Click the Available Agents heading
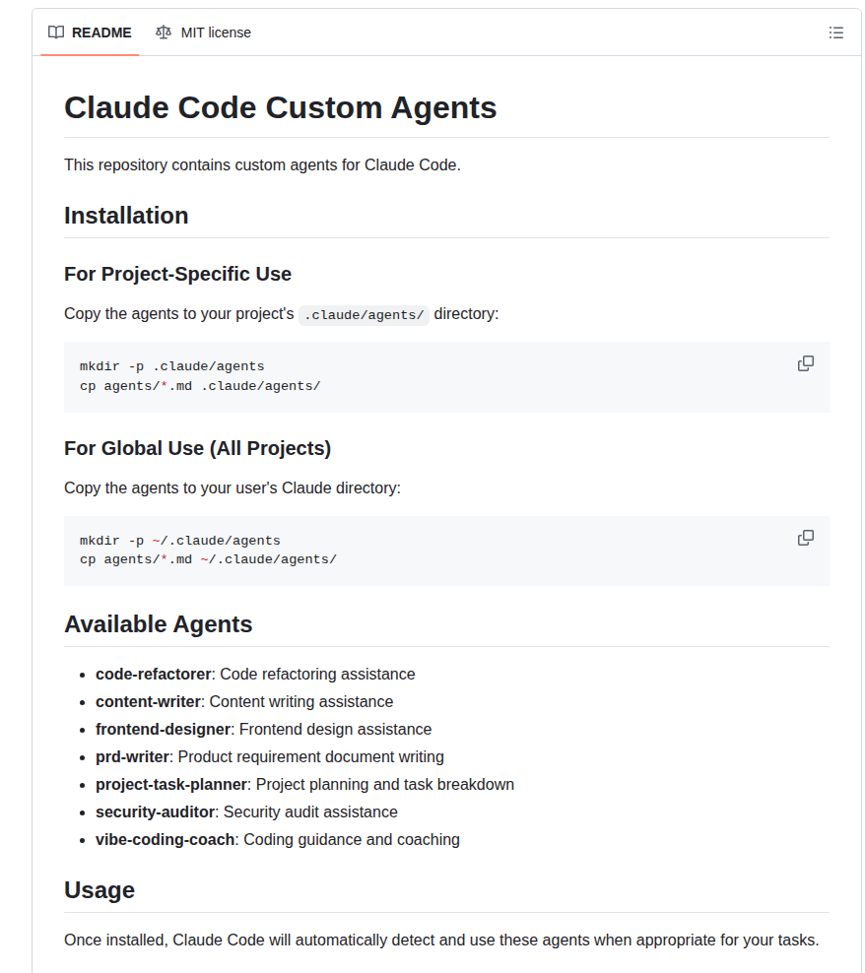This screenshot has width=865, height=973. [x=158, y=624]
